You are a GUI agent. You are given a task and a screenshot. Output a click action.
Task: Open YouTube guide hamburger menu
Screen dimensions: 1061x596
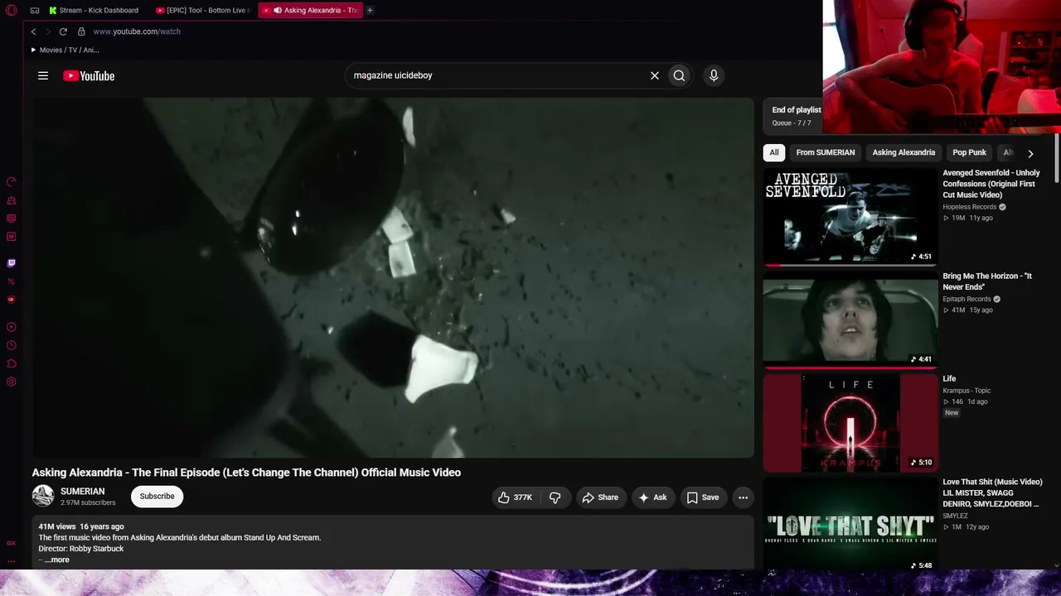tap(43, 75)
